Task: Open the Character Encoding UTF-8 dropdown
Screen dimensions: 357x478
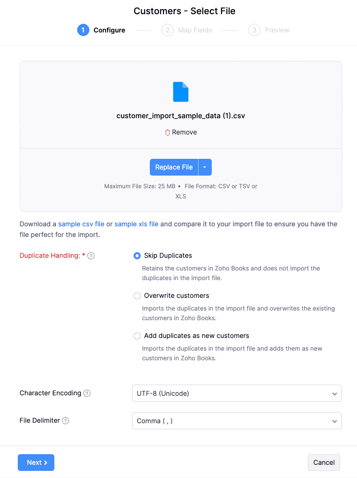Action: pyautogui.click(x=237, y=393)
